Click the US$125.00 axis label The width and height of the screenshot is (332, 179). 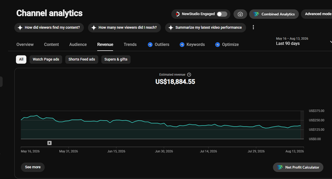(316, 129)
